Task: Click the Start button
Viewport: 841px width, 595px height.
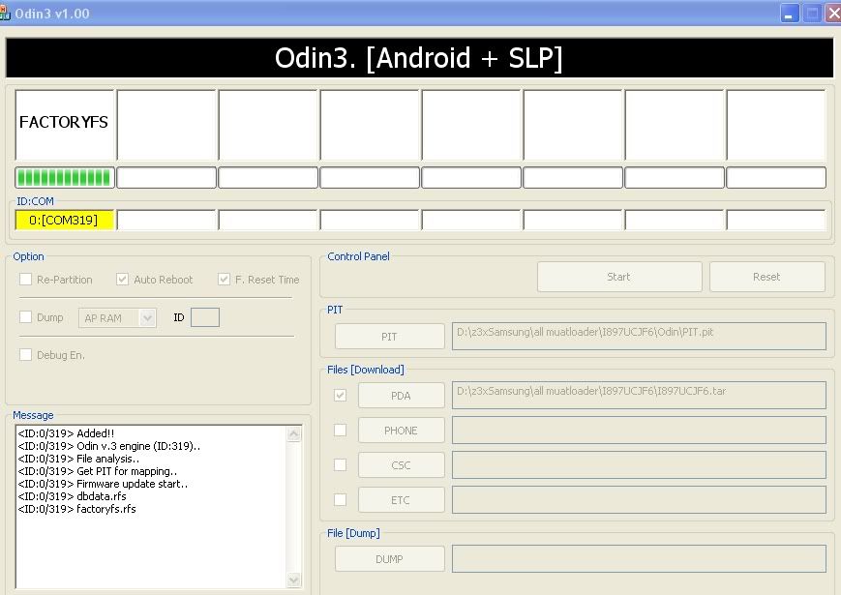Action: pyautogui.click(x=619, y=277)
